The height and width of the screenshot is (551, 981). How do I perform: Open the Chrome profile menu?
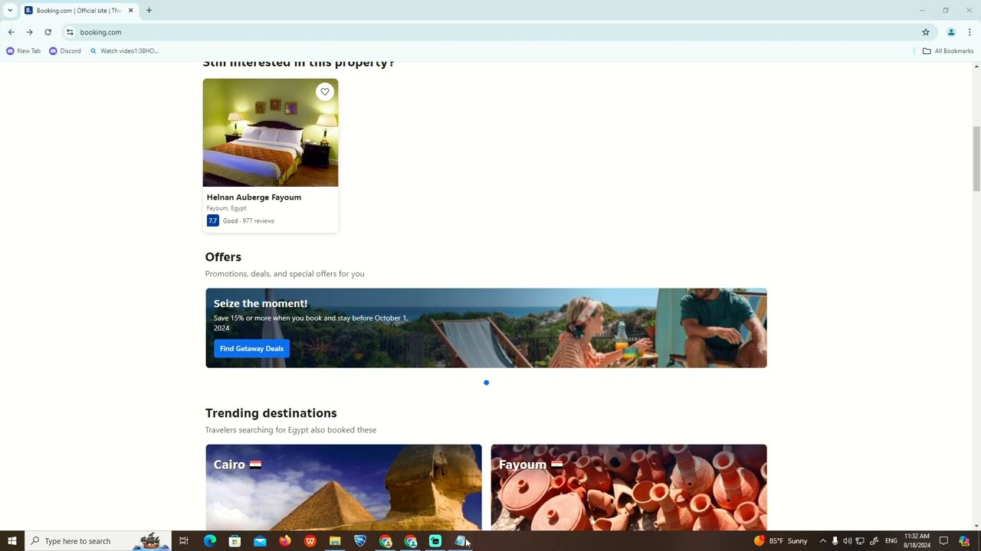pos(951,32)
